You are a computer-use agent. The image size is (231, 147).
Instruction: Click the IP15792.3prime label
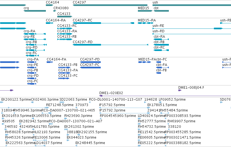click(112, 110)
